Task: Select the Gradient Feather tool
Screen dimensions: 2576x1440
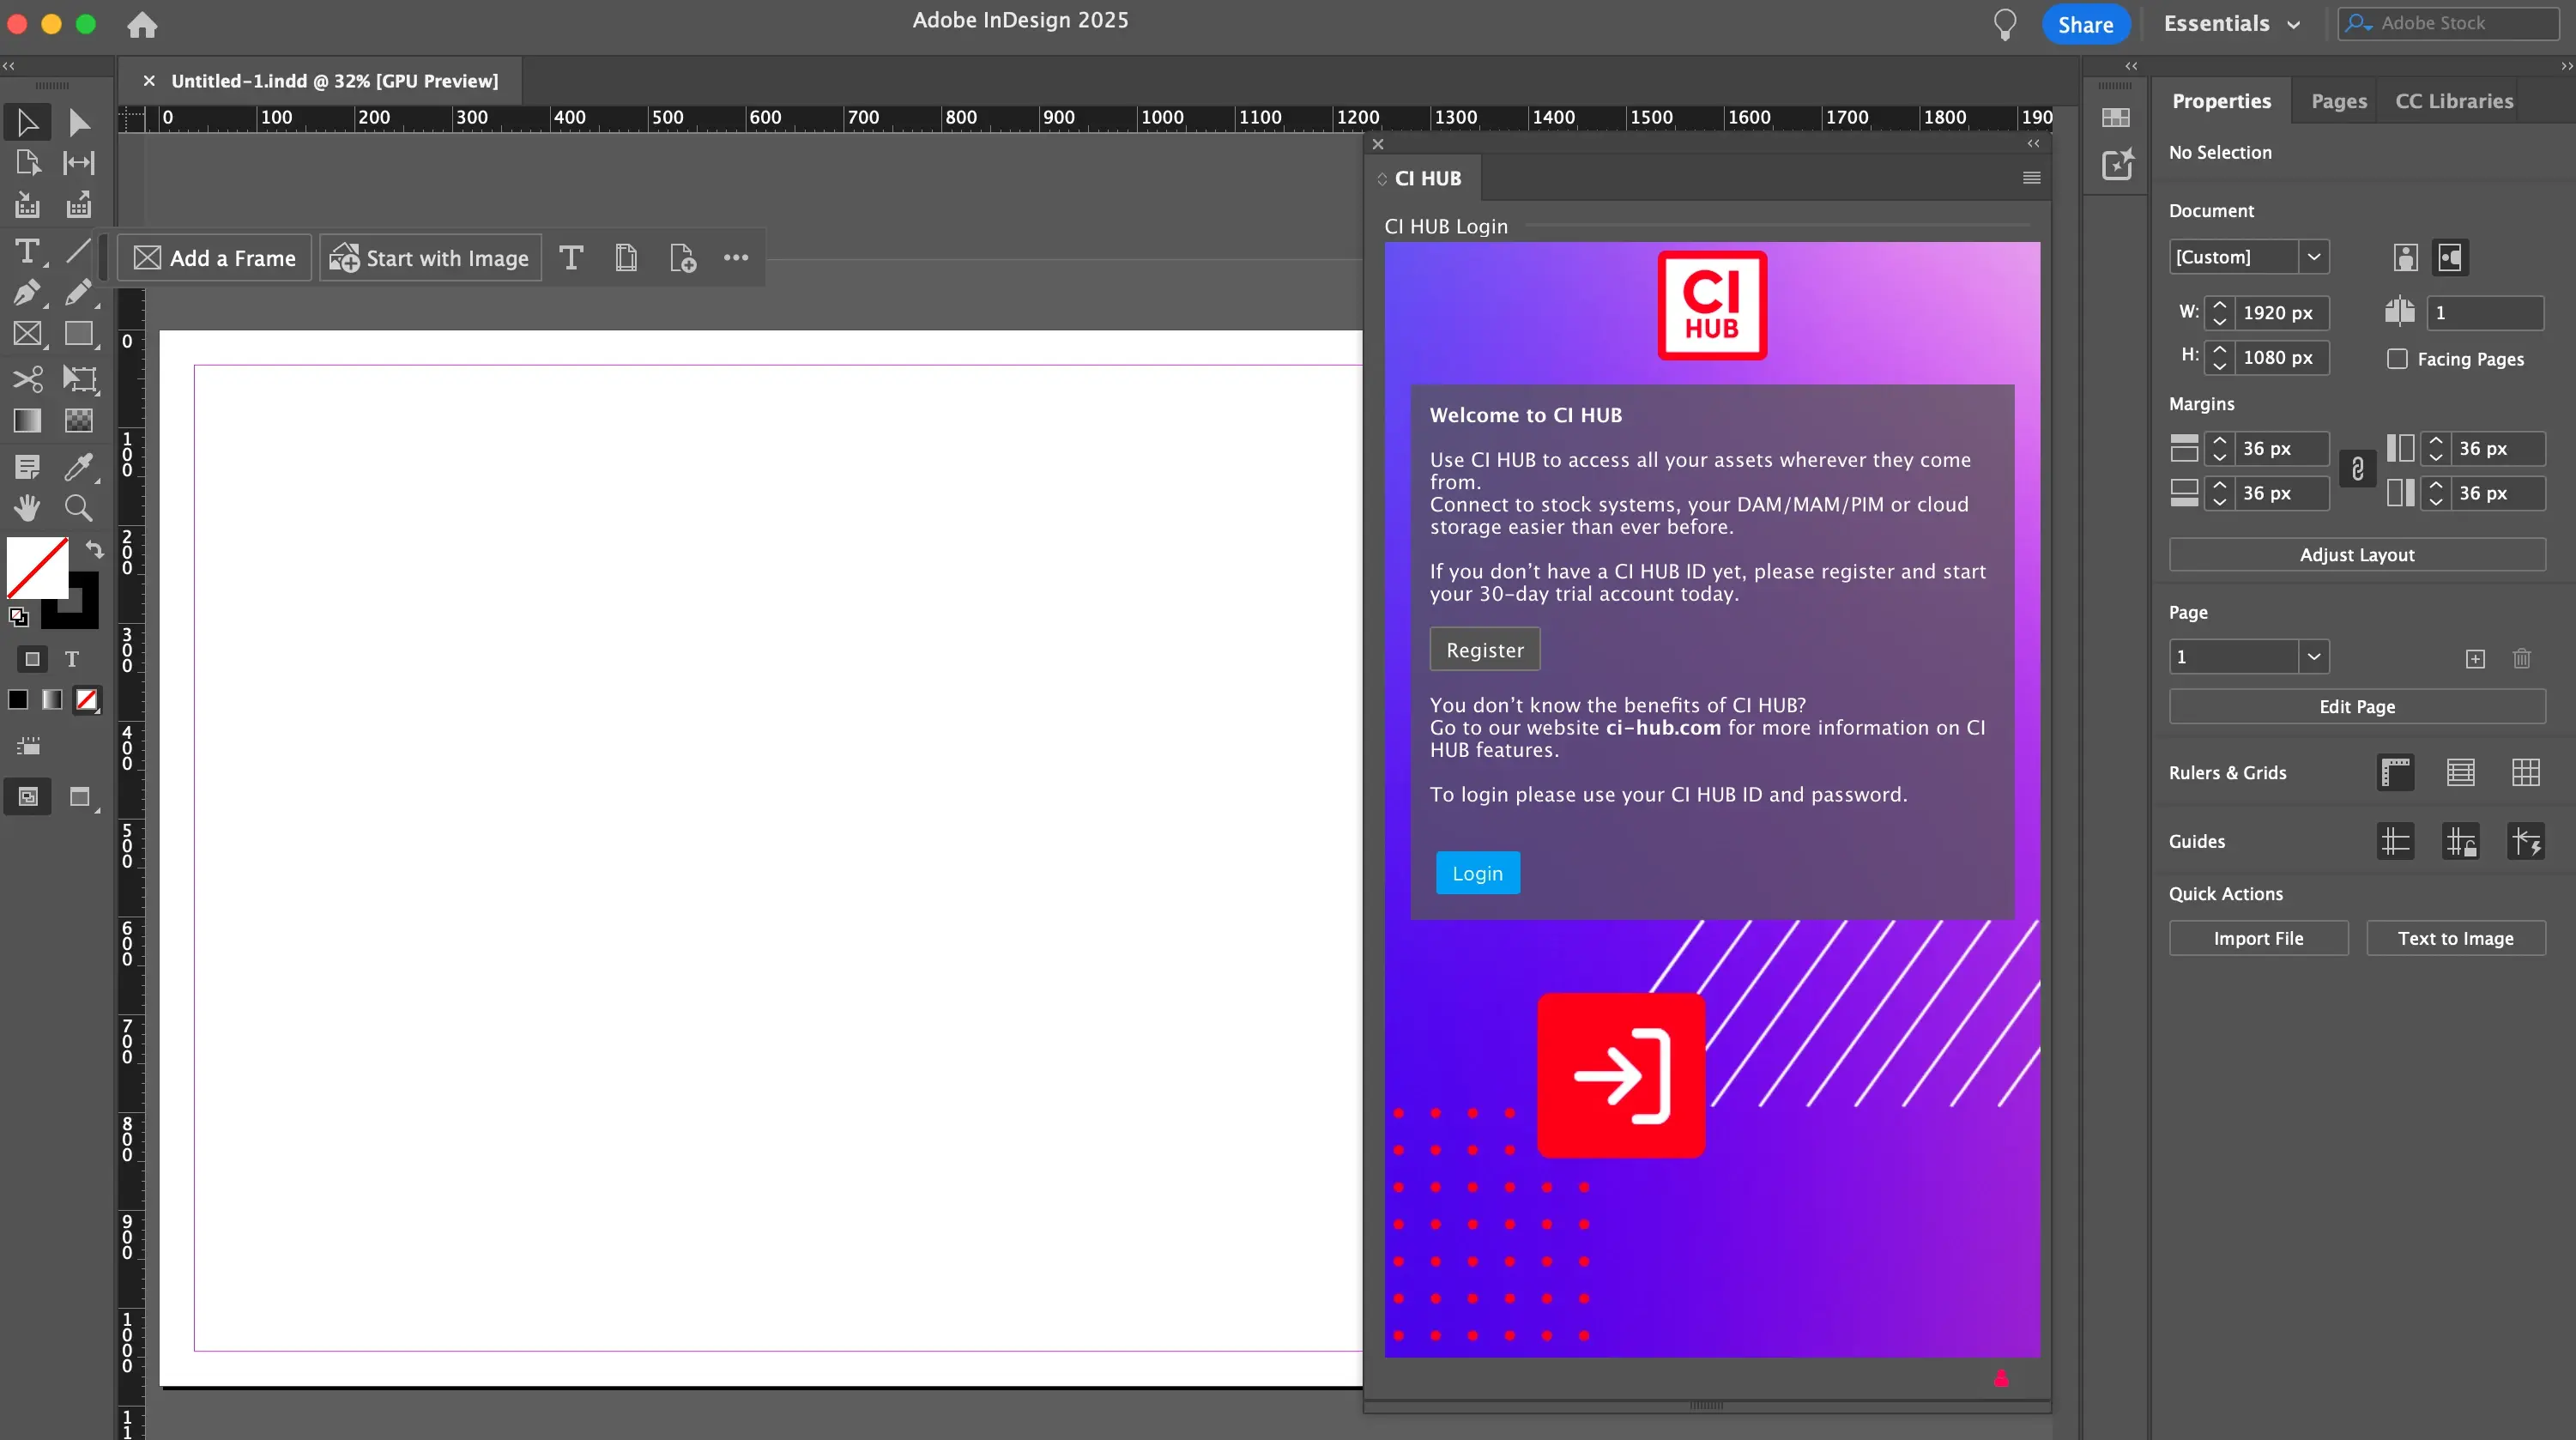Action: click(79, 421)
